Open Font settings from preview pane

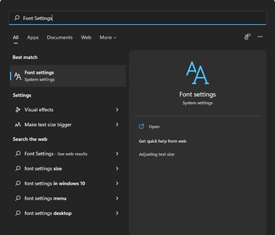click(x=154, y=127)
